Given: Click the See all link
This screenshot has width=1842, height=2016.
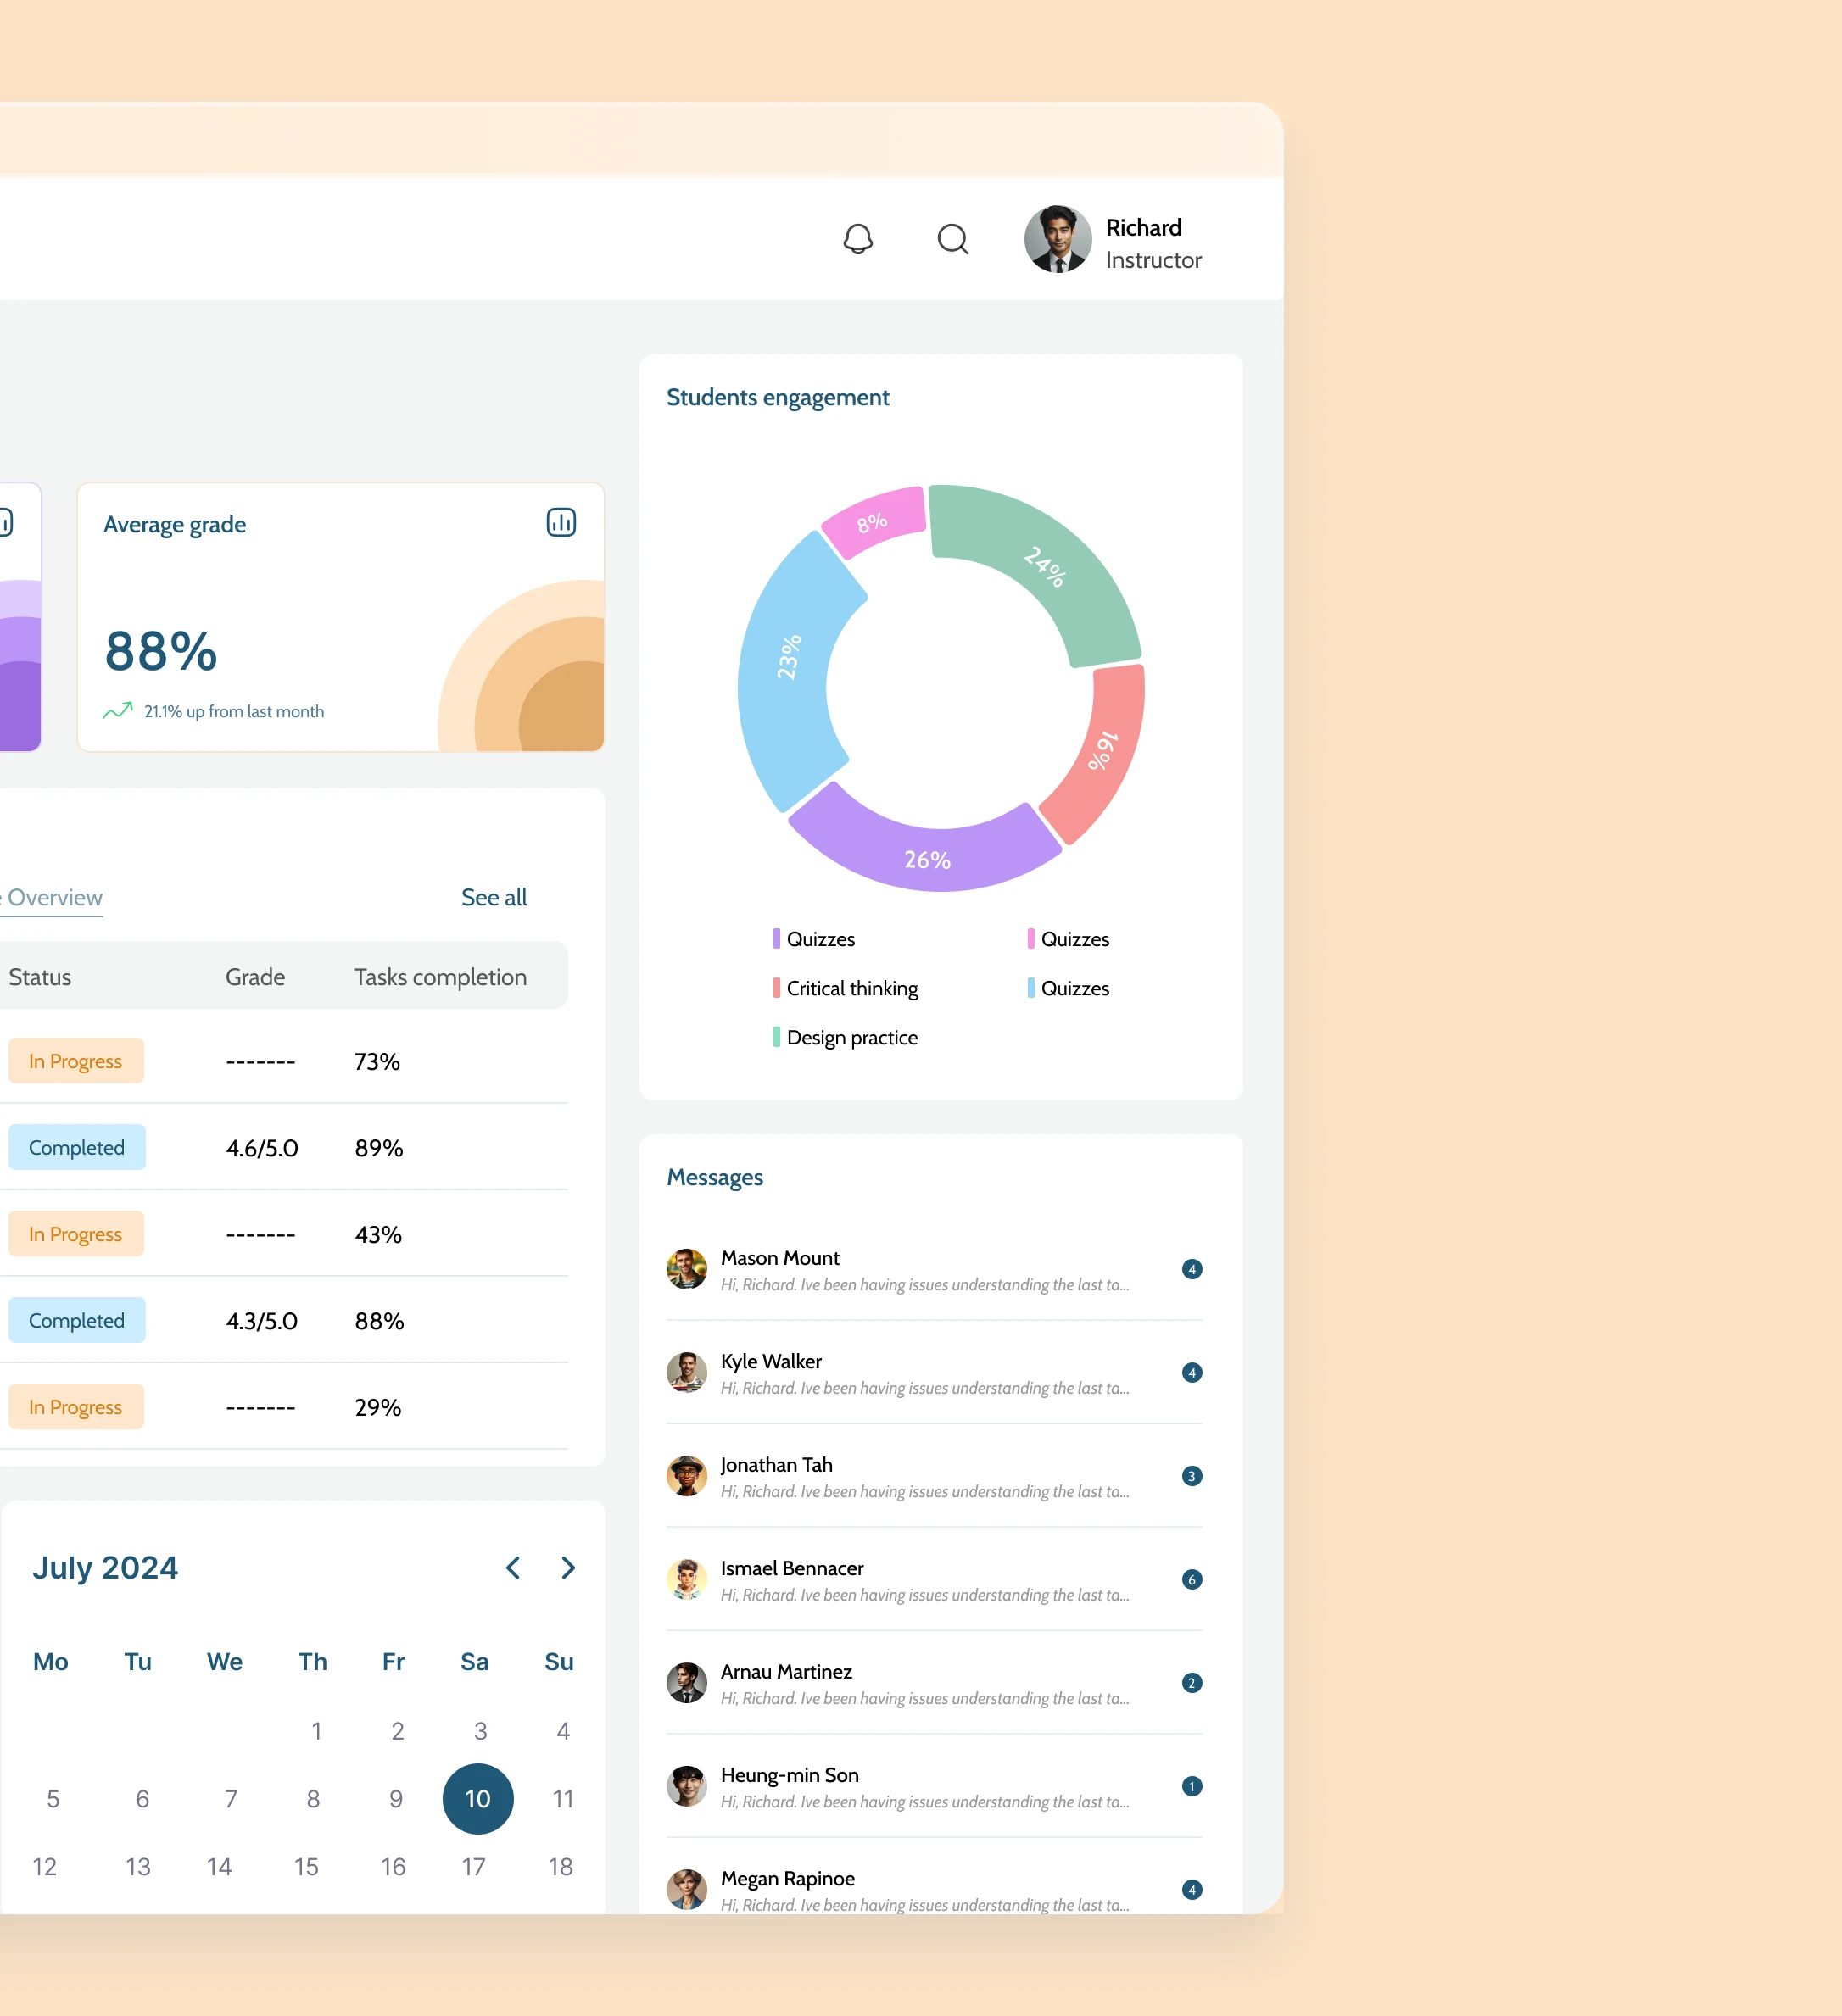Looking at the screenshot, I should tap(494, 897).
